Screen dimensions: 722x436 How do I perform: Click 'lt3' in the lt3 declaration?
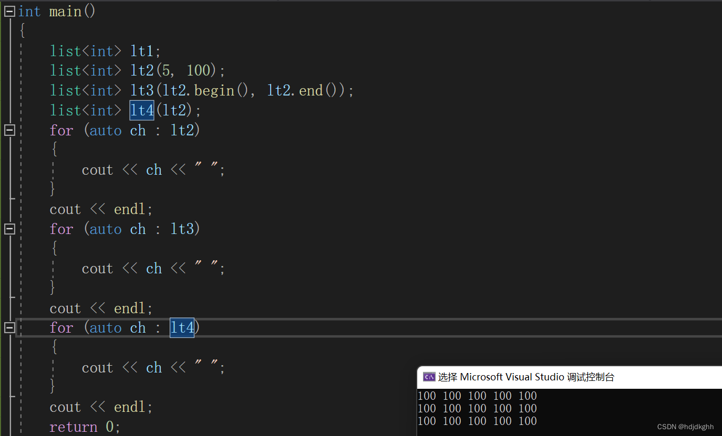point(142,90)
